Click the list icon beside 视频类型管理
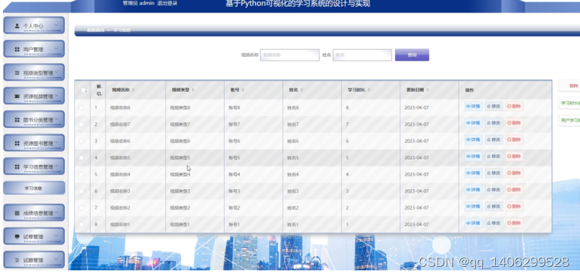The image size is (580, 276). pos(17,73)
